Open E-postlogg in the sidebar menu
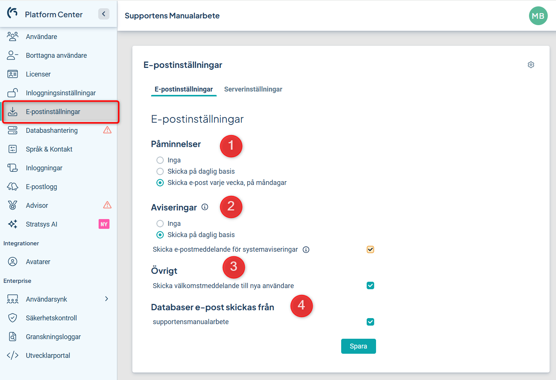The image size is (556, 380). (41, 186)
